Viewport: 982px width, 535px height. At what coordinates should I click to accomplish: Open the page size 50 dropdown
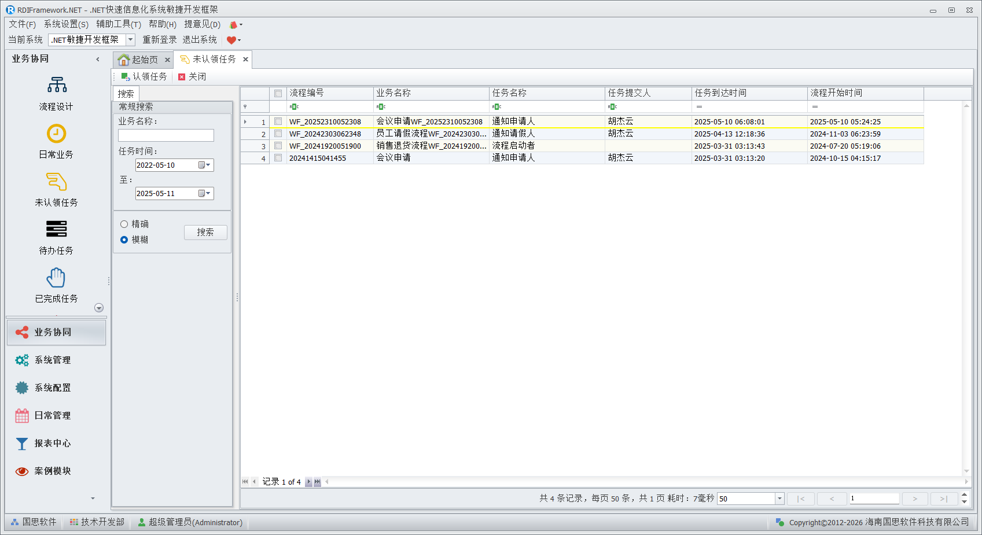pyautogui.click(x=779, y=499)
